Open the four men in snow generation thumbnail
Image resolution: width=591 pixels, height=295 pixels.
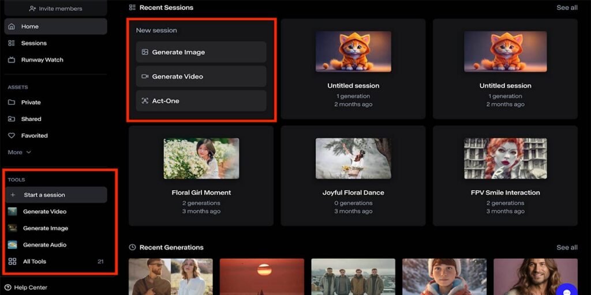[353, 277]
